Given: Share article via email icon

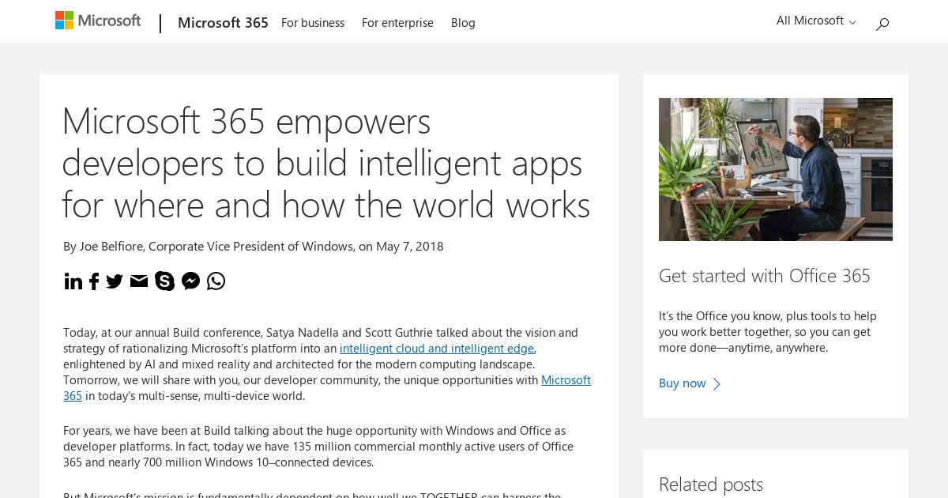Looking at the screenshot, I should point(139,281).
